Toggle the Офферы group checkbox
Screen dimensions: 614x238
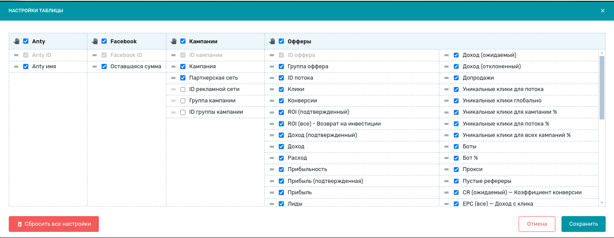pos(281,41)
